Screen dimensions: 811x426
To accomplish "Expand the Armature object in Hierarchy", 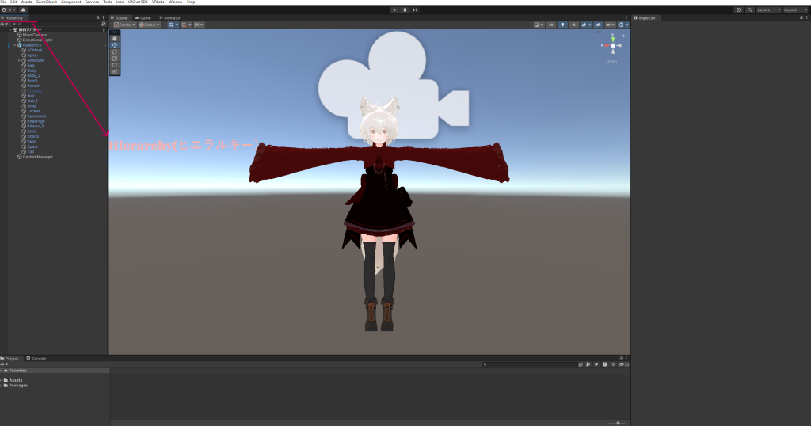I will pyautogui.click(x=19, y=60).
